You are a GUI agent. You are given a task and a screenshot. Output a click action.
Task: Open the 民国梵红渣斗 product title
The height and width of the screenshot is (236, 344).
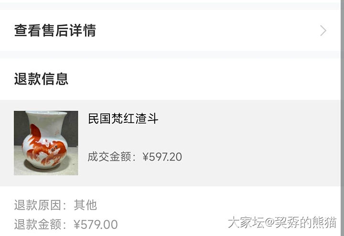(123, 118)
